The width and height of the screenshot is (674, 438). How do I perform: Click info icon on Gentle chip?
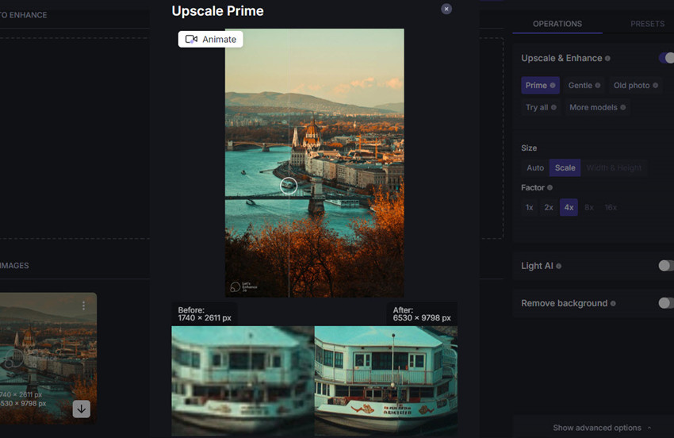pos(598,85)
